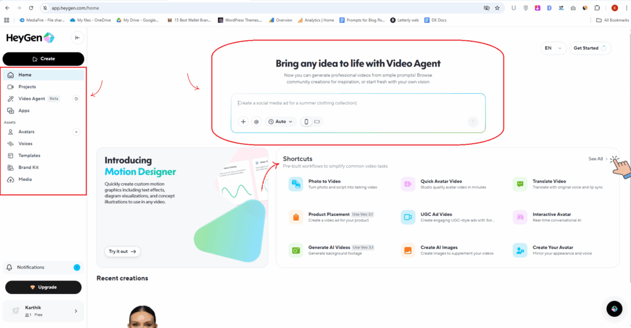Open Create Your Avatar shortcut icon
631x328 pixels.
pos(520,250)
